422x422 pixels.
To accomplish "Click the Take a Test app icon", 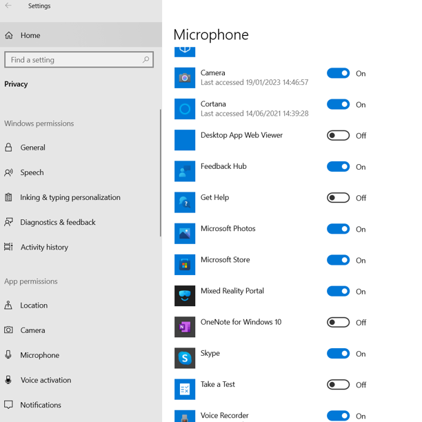I will pyautogui.click(x=185, y=389).
